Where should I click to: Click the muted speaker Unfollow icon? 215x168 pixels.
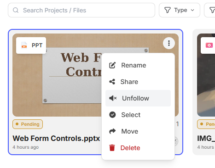[113, 98]
